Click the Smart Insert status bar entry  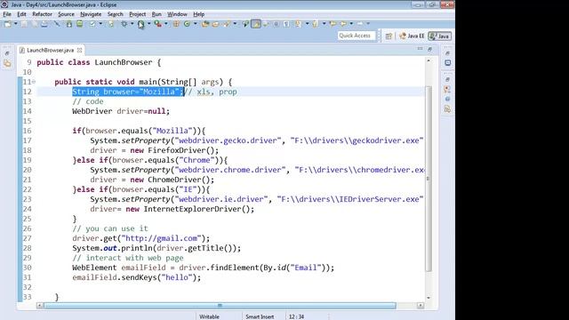click(x=260, y=316)
